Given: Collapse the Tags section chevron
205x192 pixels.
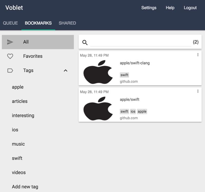Looking at the screenshot, I should tap(66, 70).
